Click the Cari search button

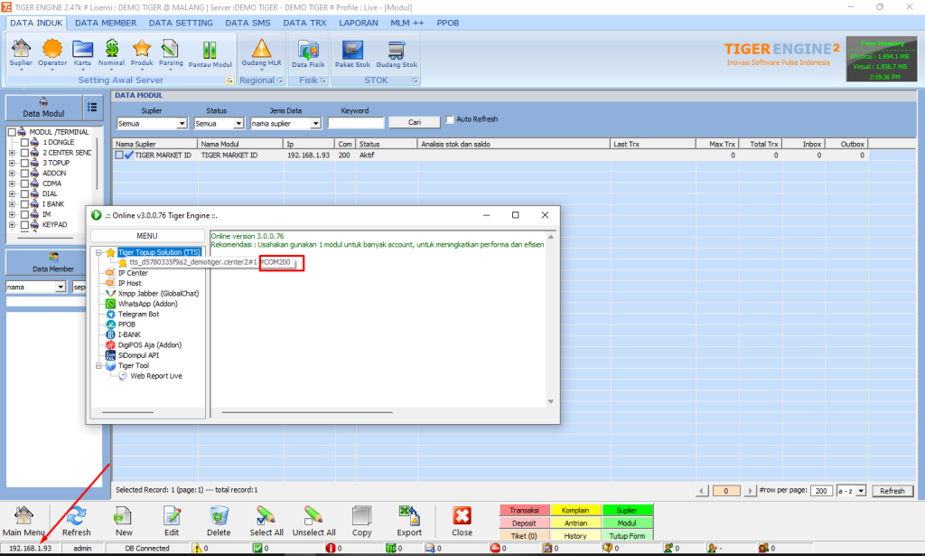click(x=415, y=122)
